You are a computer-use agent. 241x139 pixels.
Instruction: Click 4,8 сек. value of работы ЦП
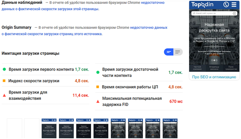pos(175,87)
